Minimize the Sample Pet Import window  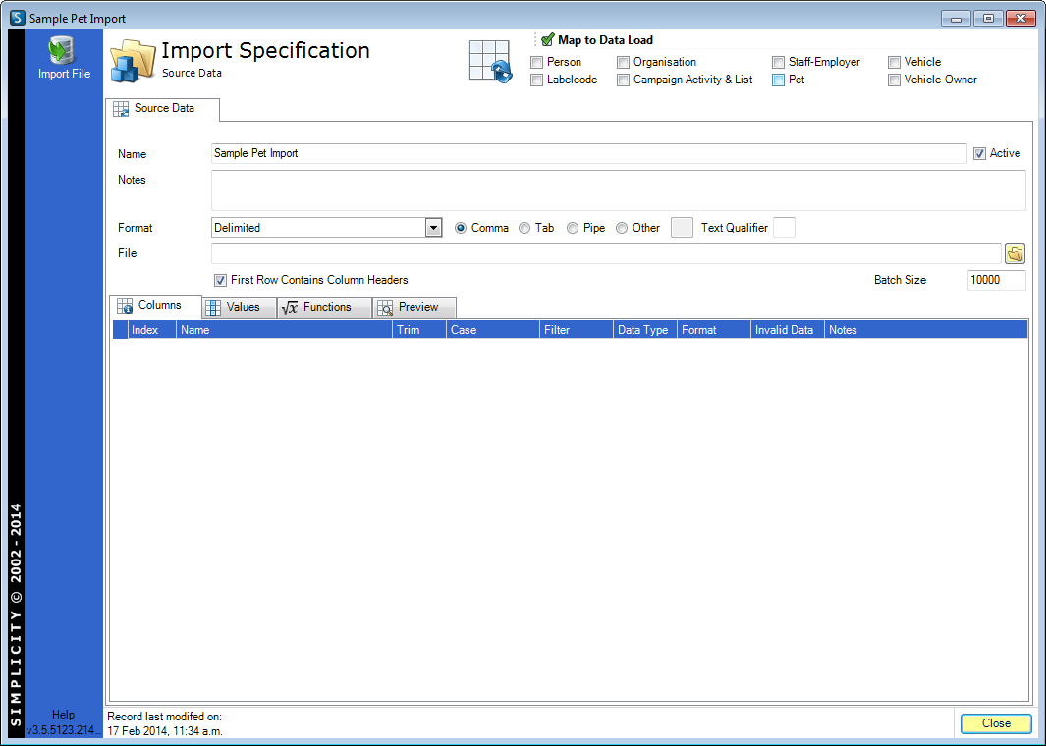[956, 18]
